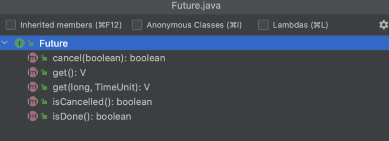389x141 pixels.
Task: Click the method icon beside isCancelled()
Action: 33,102
